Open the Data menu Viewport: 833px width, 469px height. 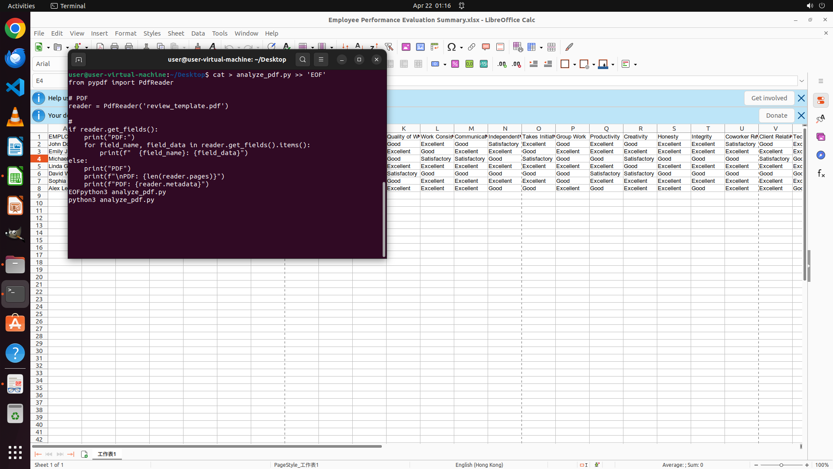[x=198, y=33]
